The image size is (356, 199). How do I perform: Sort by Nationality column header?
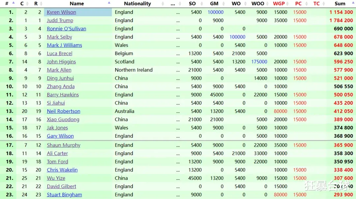coord(137,4)
